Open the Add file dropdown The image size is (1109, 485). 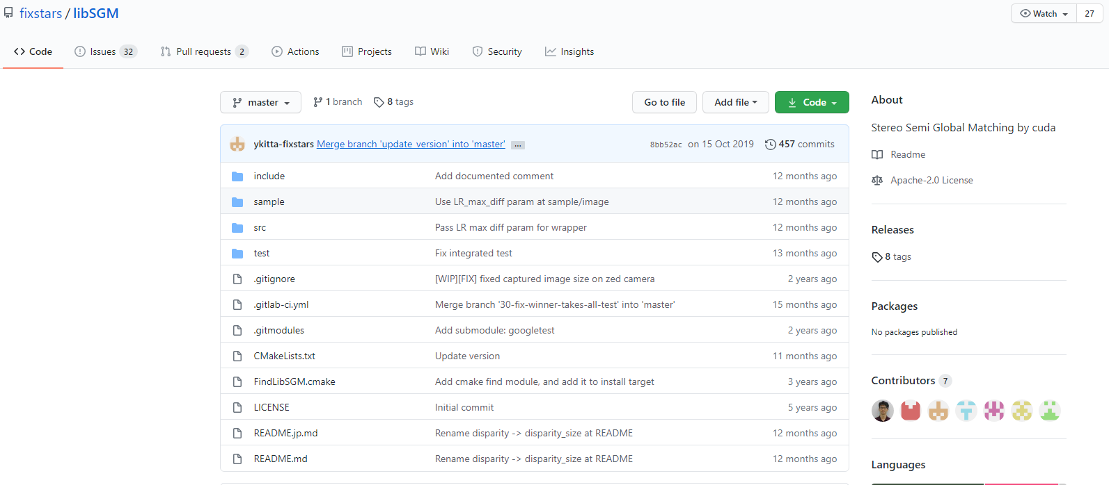click(735, 102)
